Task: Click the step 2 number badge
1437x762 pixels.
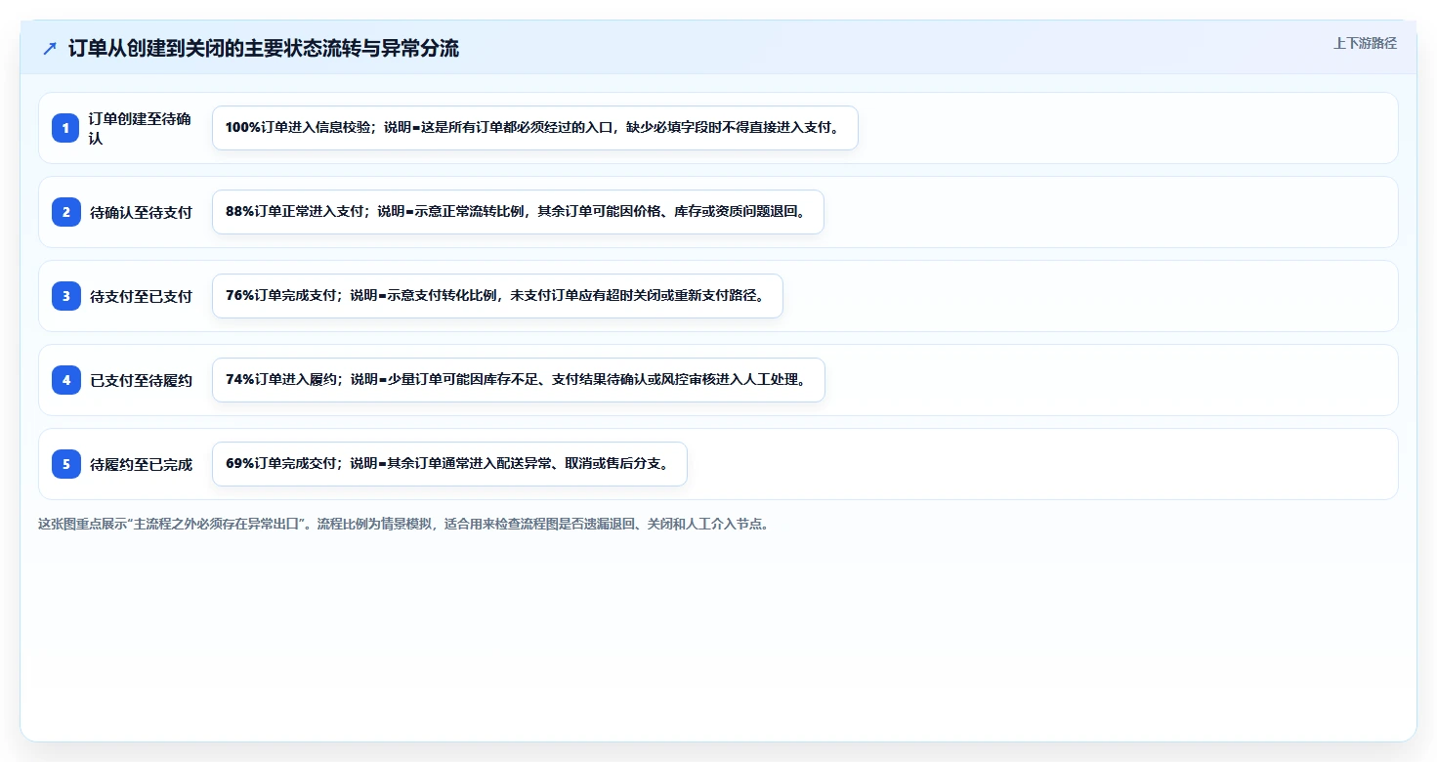Action: point(65,212)
